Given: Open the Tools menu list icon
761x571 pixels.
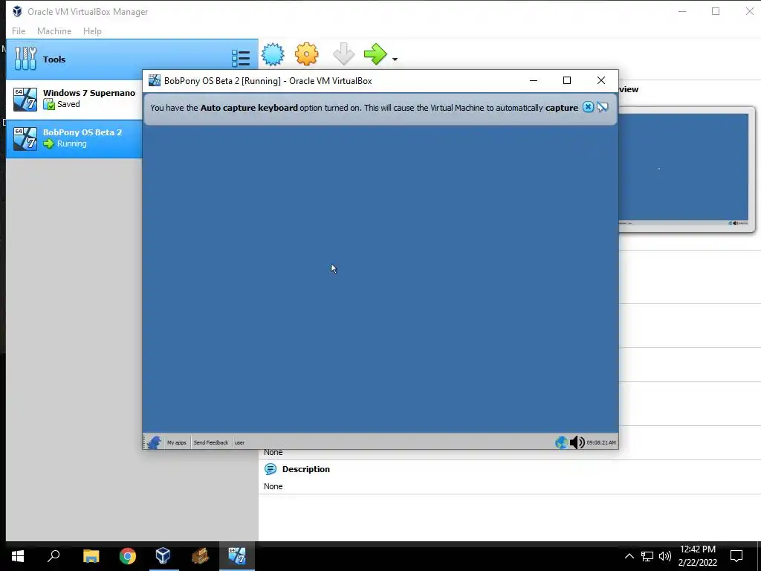Looking at the screenshot, I should tap(241, 58).
